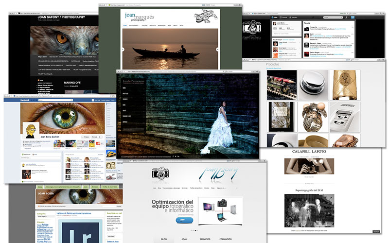Click the slideshow previous arrow on boat photo
Screen dimensions: 389x243
124,50
